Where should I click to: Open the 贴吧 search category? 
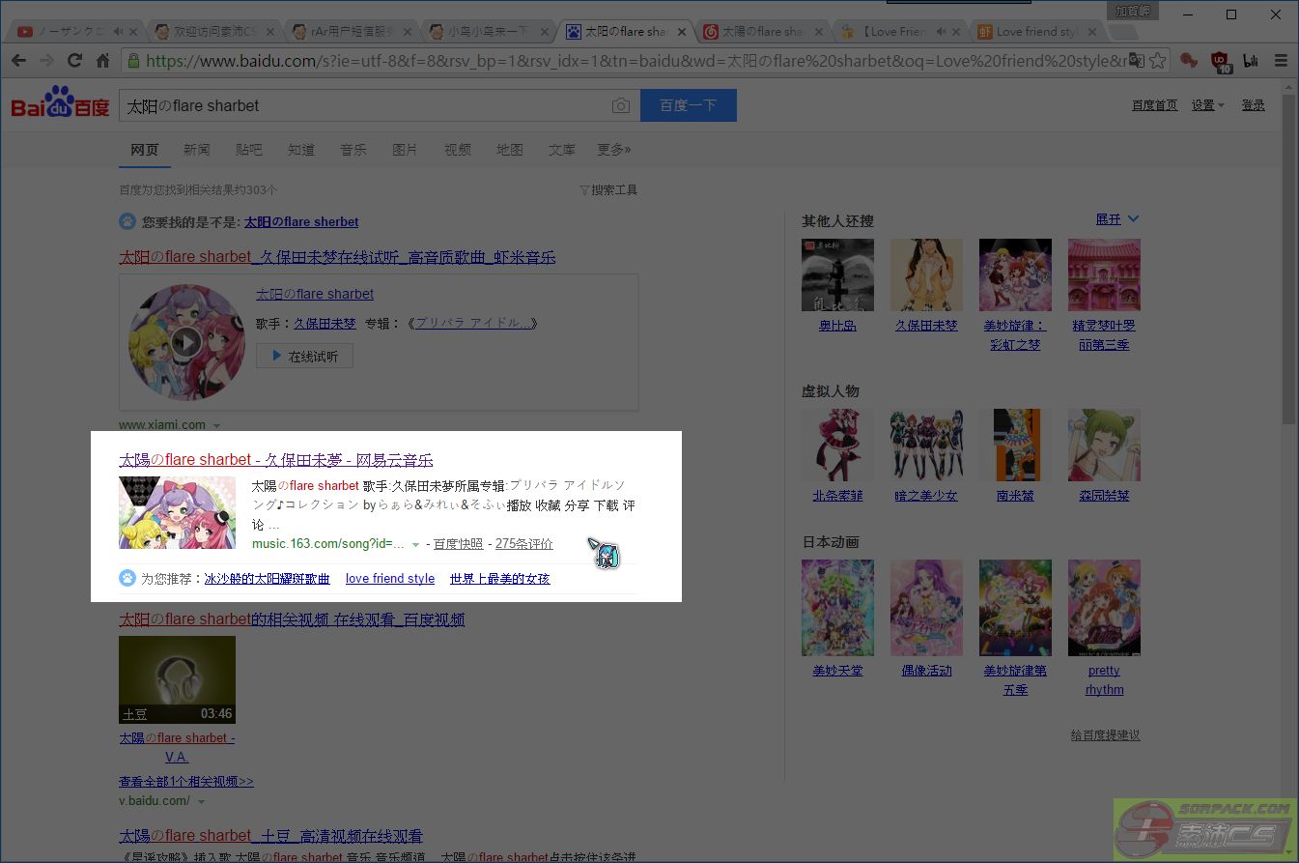tap(248, 150)
